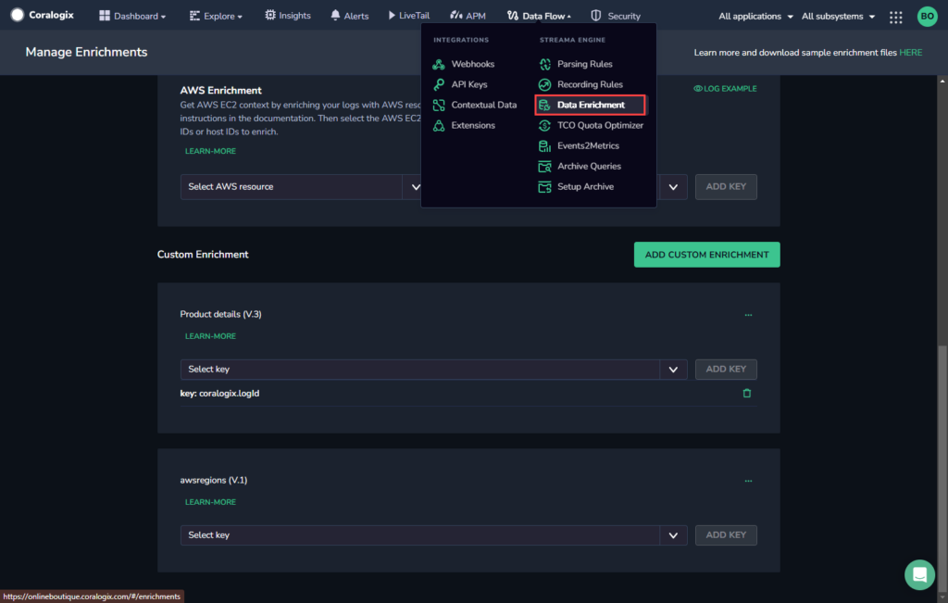Click ADD KEY for awsregions
Image resolution: width=948 pixels, height=603 pixels.
(x=726, y=535)
